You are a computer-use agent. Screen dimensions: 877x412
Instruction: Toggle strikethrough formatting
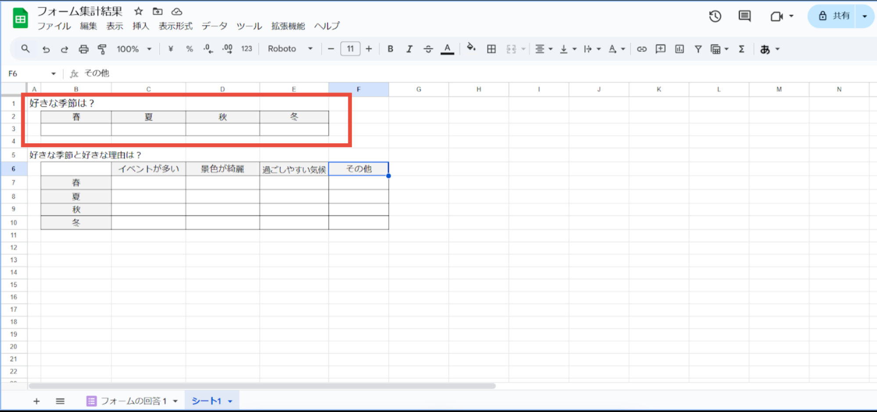point(428,49)
